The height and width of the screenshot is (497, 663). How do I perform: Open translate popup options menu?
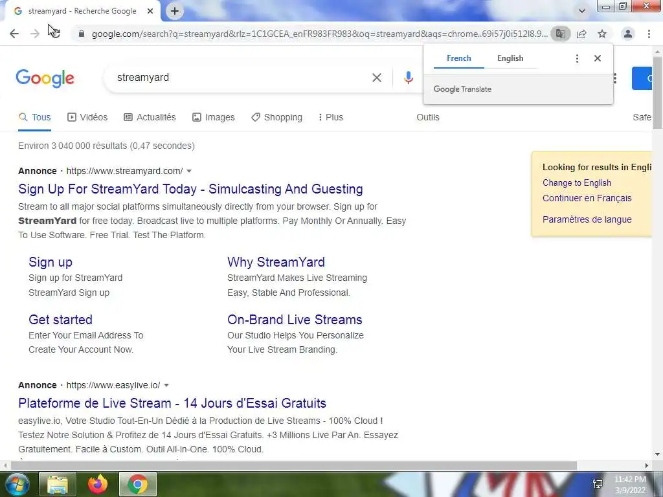point(577,58)
